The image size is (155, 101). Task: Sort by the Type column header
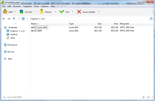77,24
